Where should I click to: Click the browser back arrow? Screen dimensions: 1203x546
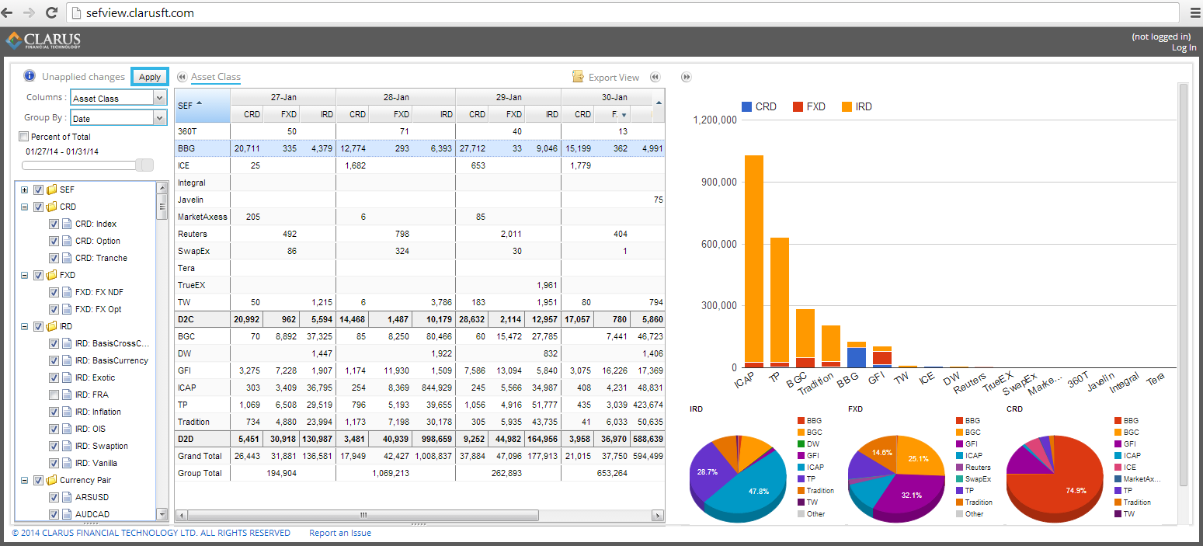point(9,13)
